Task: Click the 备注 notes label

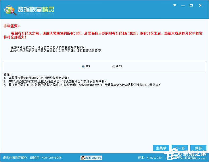Action: [8, 74]
